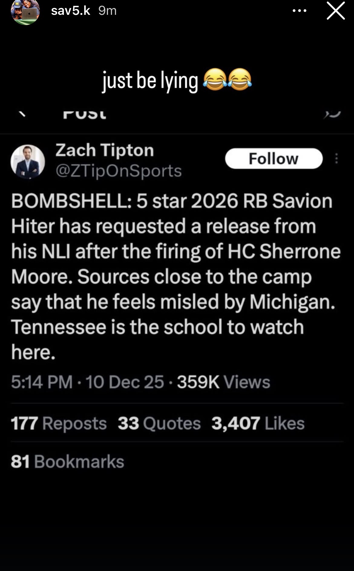Tap the first laughing-crying emoji
This screenshot has width=354, height=571.
[x=215, y=80]
